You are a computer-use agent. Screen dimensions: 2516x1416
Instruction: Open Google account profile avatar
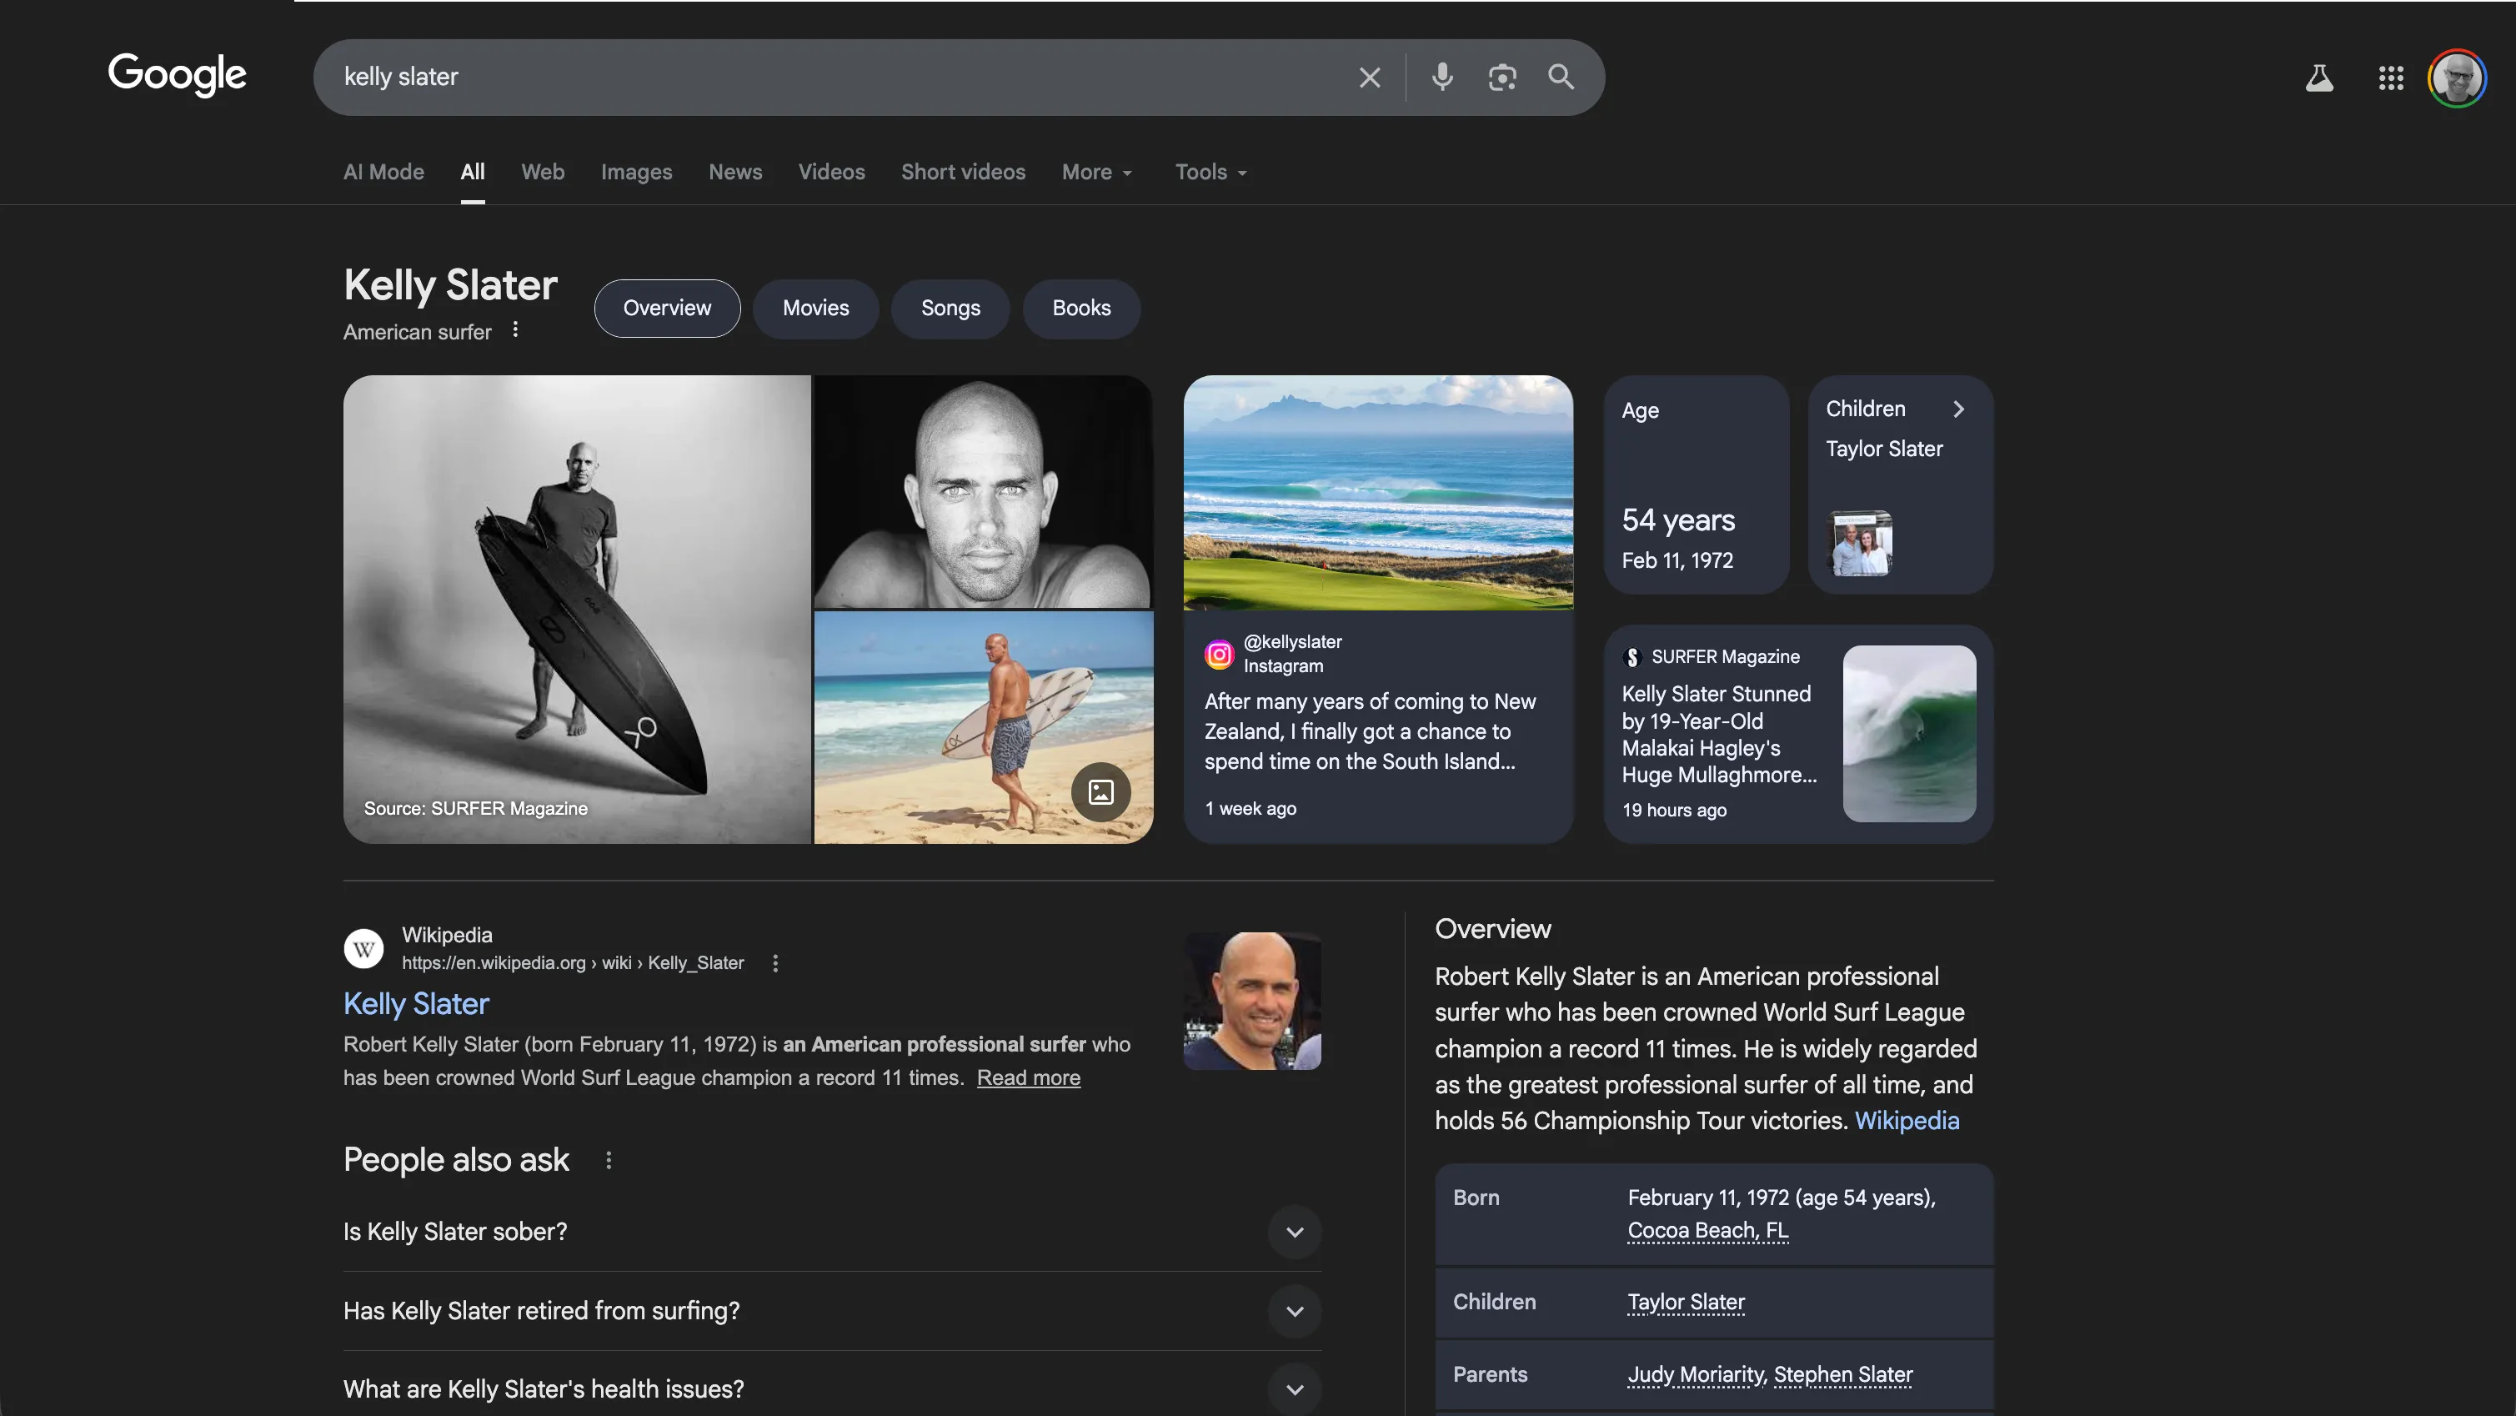coord(2457,78)
